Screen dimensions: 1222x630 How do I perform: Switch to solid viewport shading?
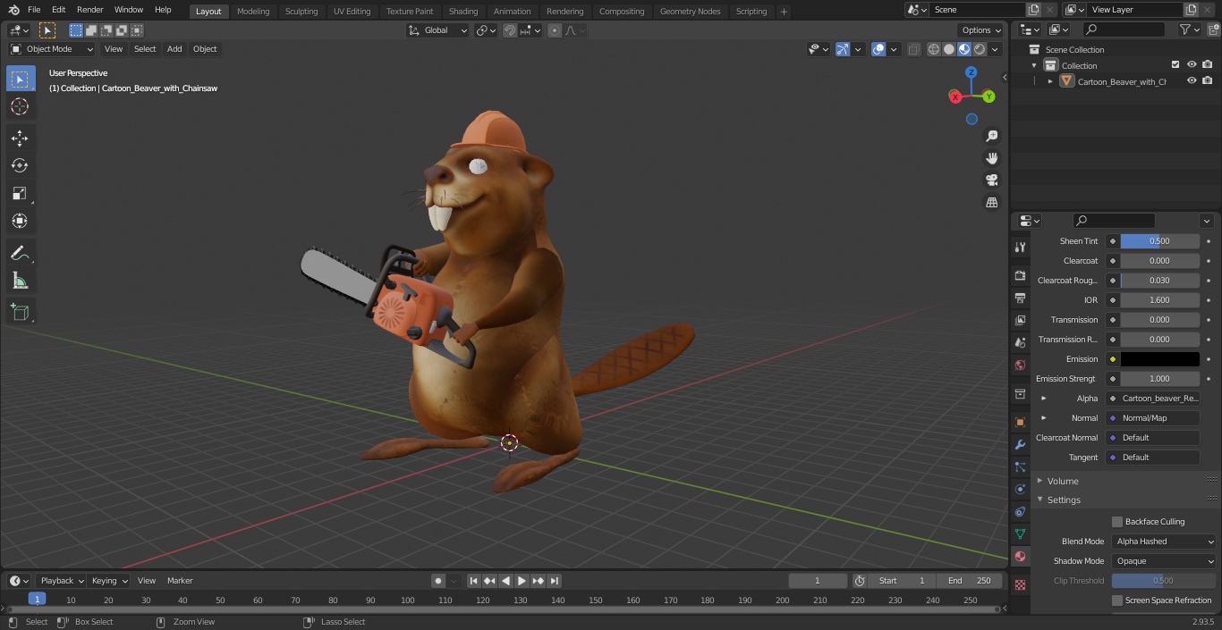coord(949,49)
